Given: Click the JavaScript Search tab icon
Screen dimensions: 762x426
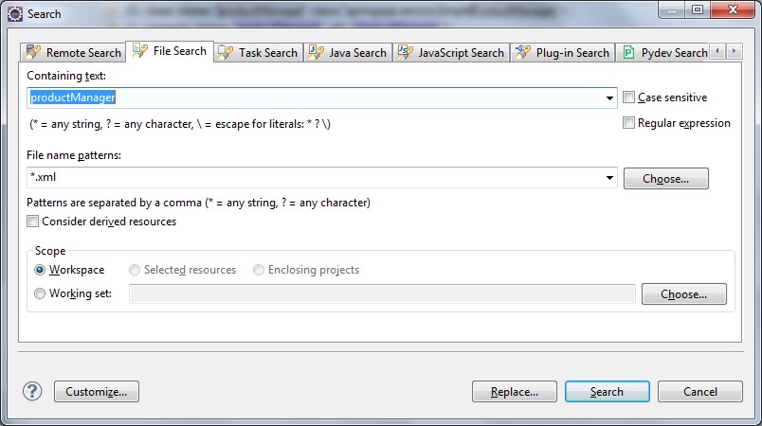Looking at the screenshot, I should click(405, 53).
